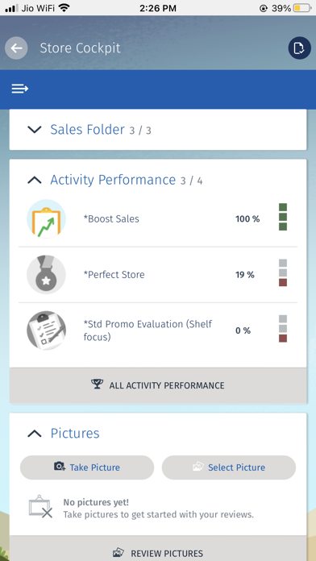The height and width of the screenshot is (561, 316).
Task: Open the Std Promo Evaluation (Shelf focus) row
Action: tap(158, 330)
